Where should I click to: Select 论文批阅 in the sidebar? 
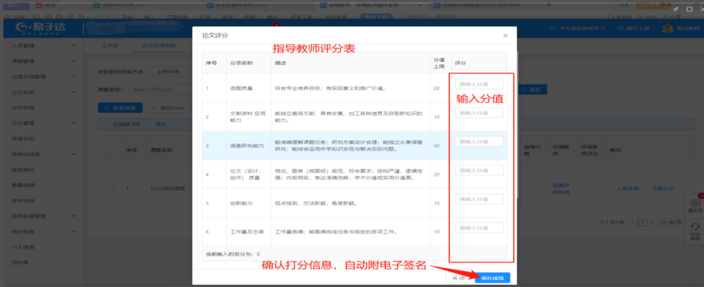pyautogui.click(x=23, y=107)
